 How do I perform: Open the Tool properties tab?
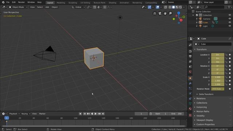pyautogui.click(x=190, y=45)
